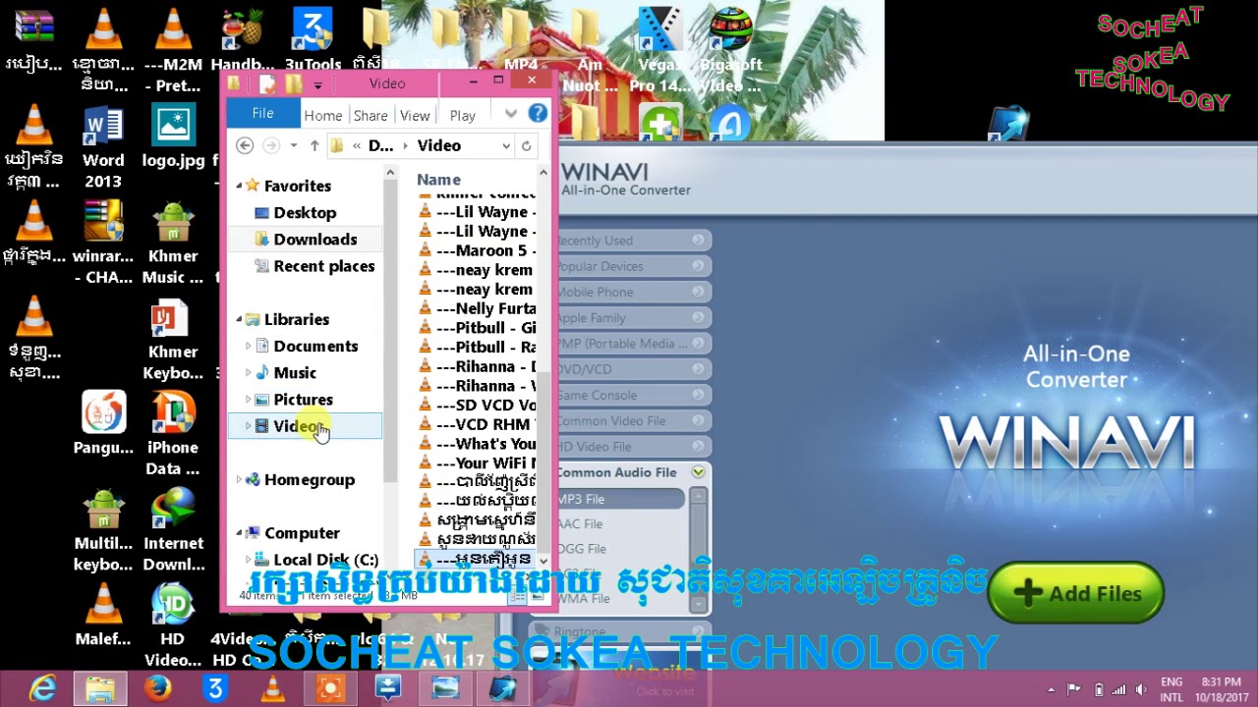Viewport: 1258px width, 707px height.
Task: Select the ---What's You video file
Action: tap(477, 444)
